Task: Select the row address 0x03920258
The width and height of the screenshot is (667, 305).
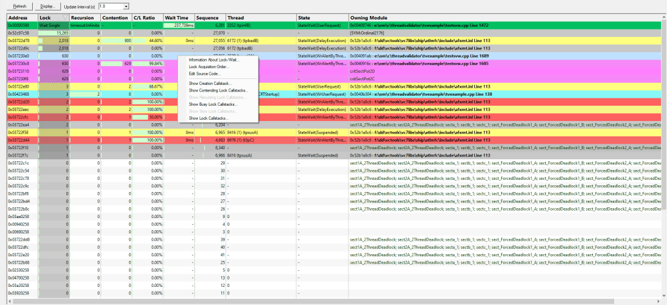Action: point(18,293)
